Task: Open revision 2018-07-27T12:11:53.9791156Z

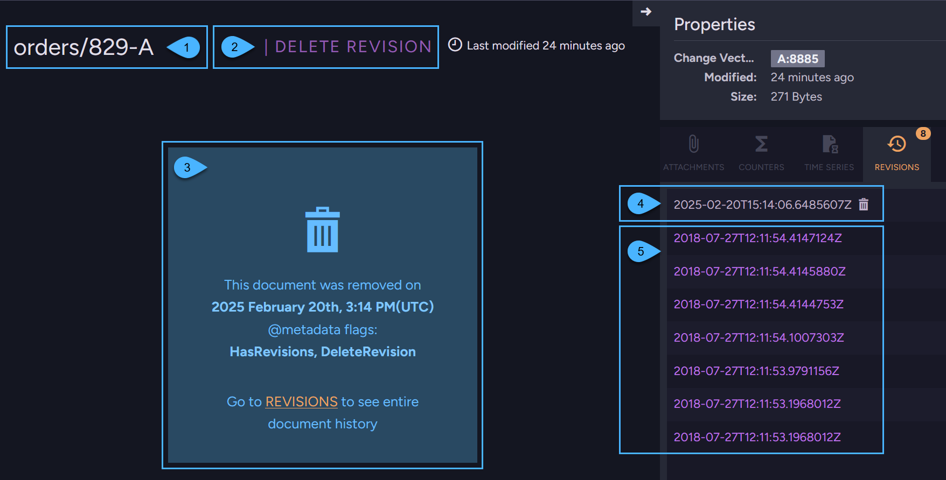Action: click(x=756, y=371)
